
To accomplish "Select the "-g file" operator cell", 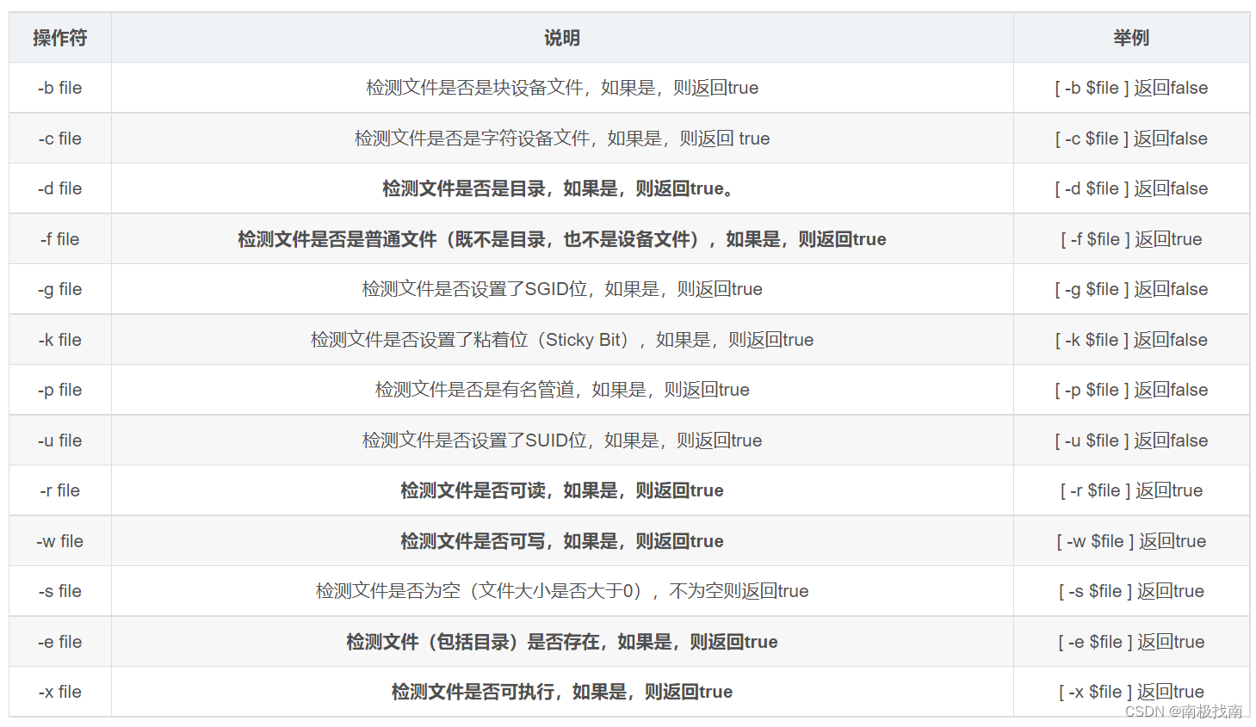I will tap(60, 289).
